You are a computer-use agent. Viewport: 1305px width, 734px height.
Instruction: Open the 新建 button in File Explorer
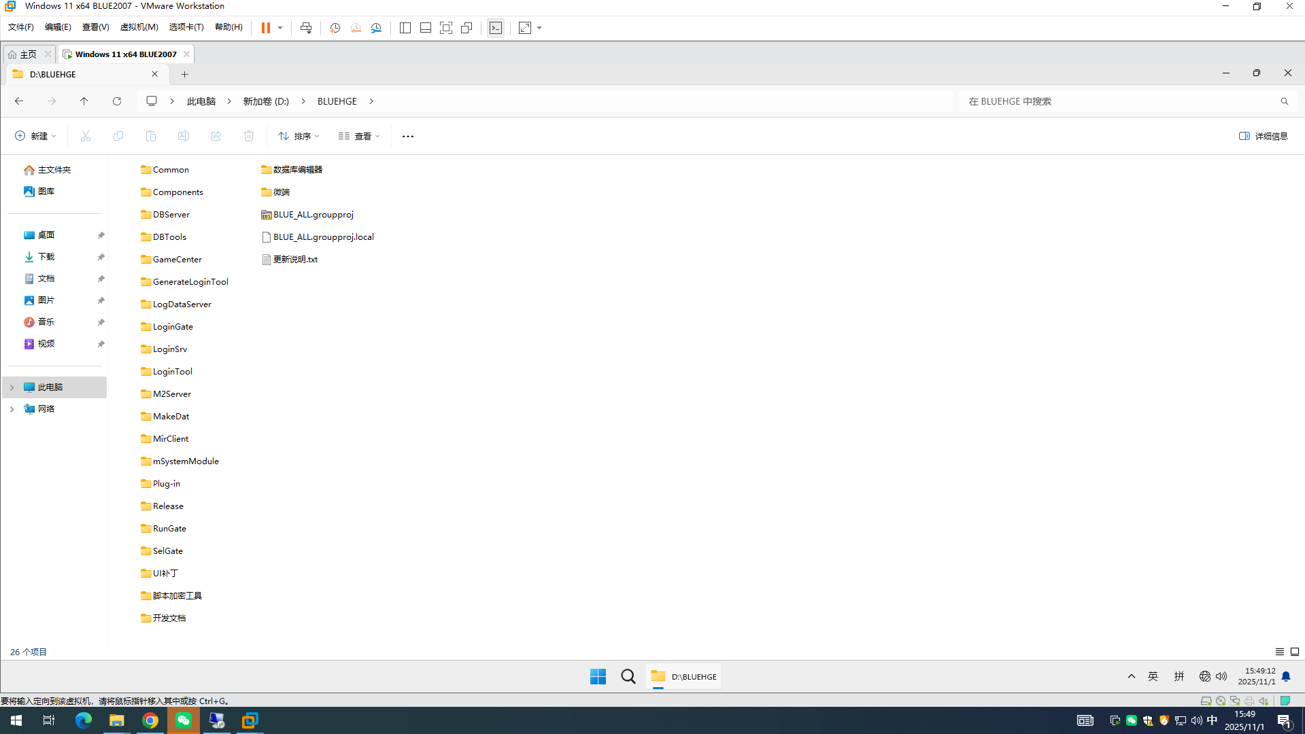tap(35, 136)
